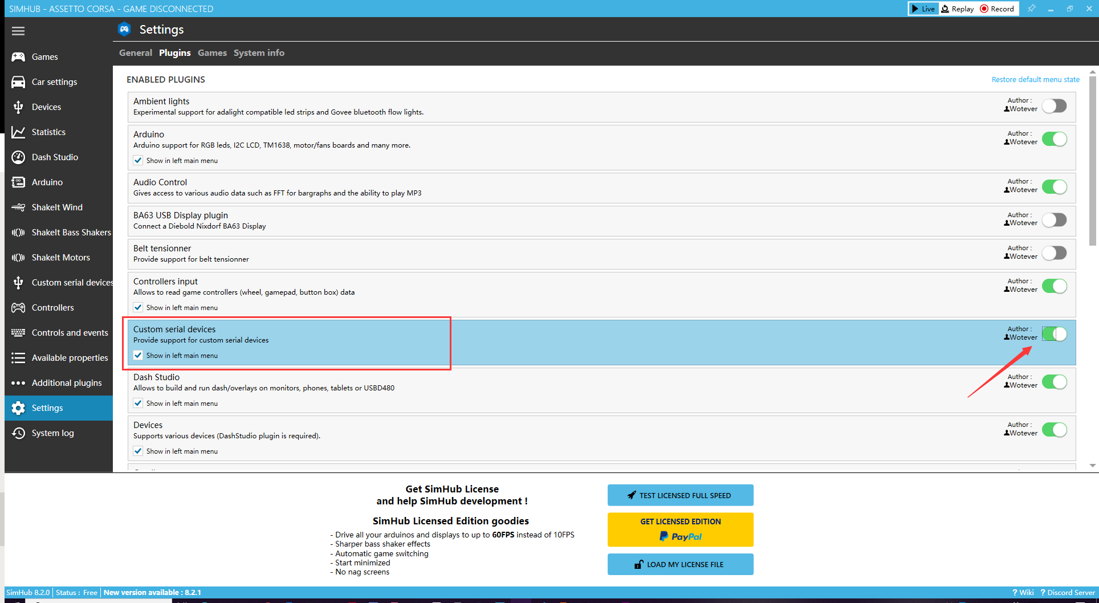Screen dimensions: 1099x603
Task: Select the Belt tensionner plugin row title
Action: [x=162, y=248]
